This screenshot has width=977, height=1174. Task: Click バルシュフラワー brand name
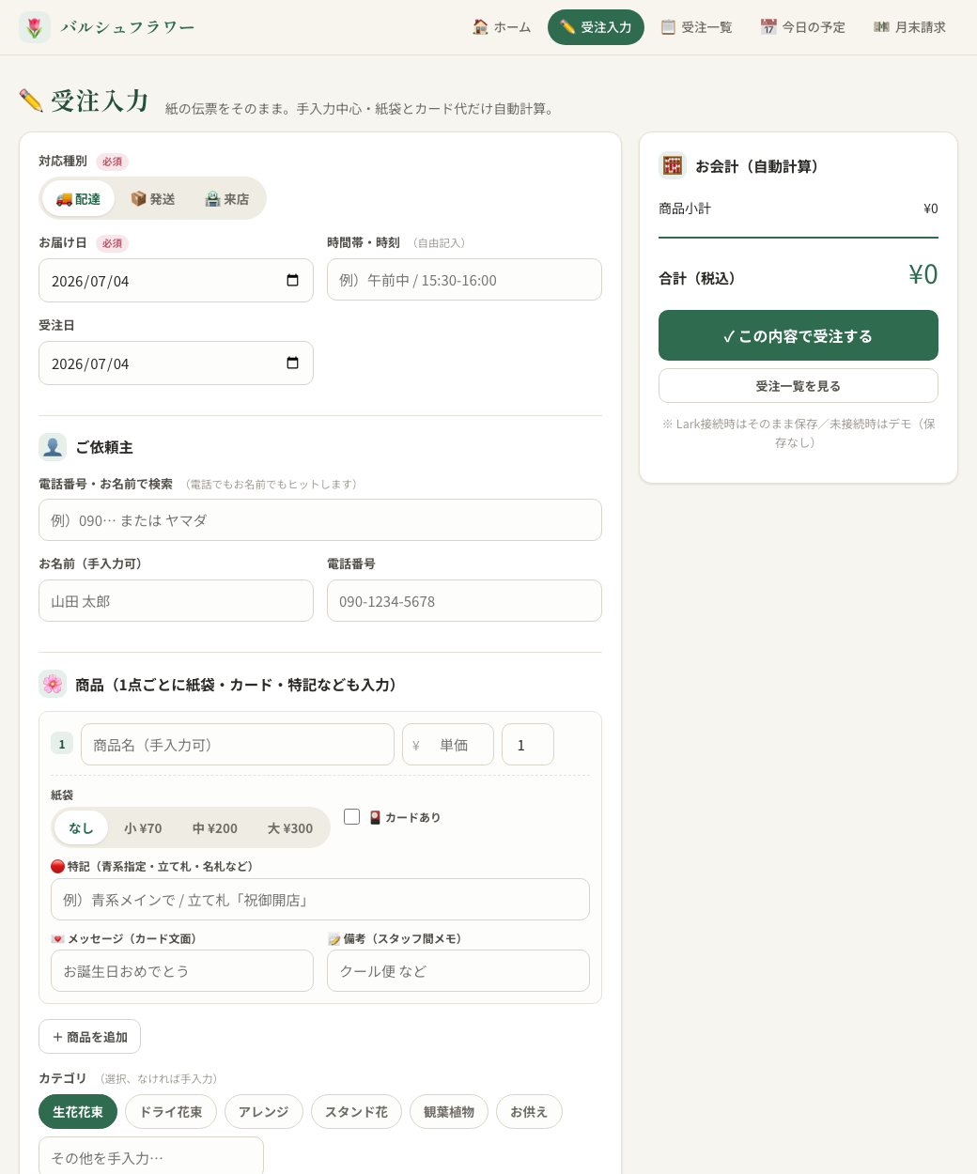[x=128, y=27]
